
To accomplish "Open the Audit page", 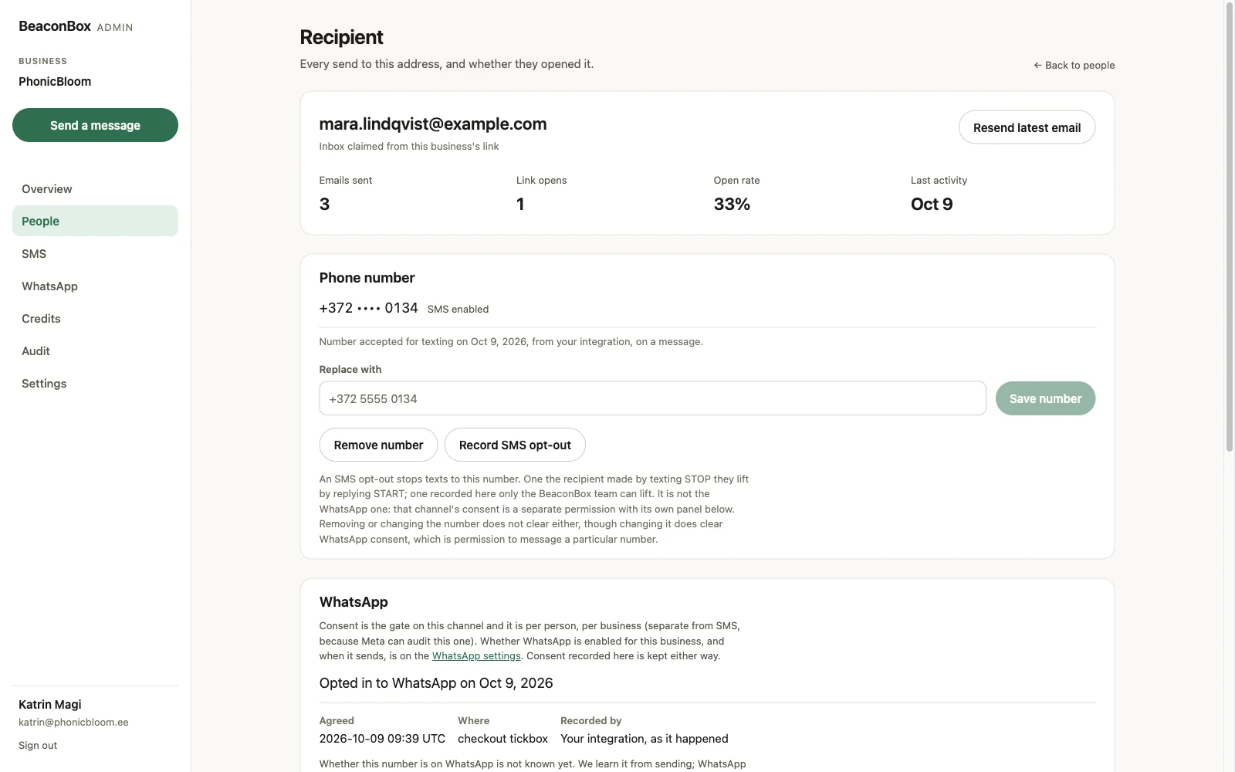I will [x=95, y=351].
